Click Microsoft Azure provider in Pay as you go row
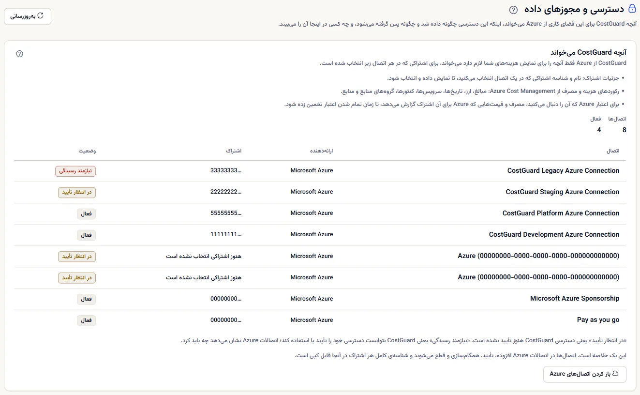This screenshot has height=395, width=640. tap(312, 319)
